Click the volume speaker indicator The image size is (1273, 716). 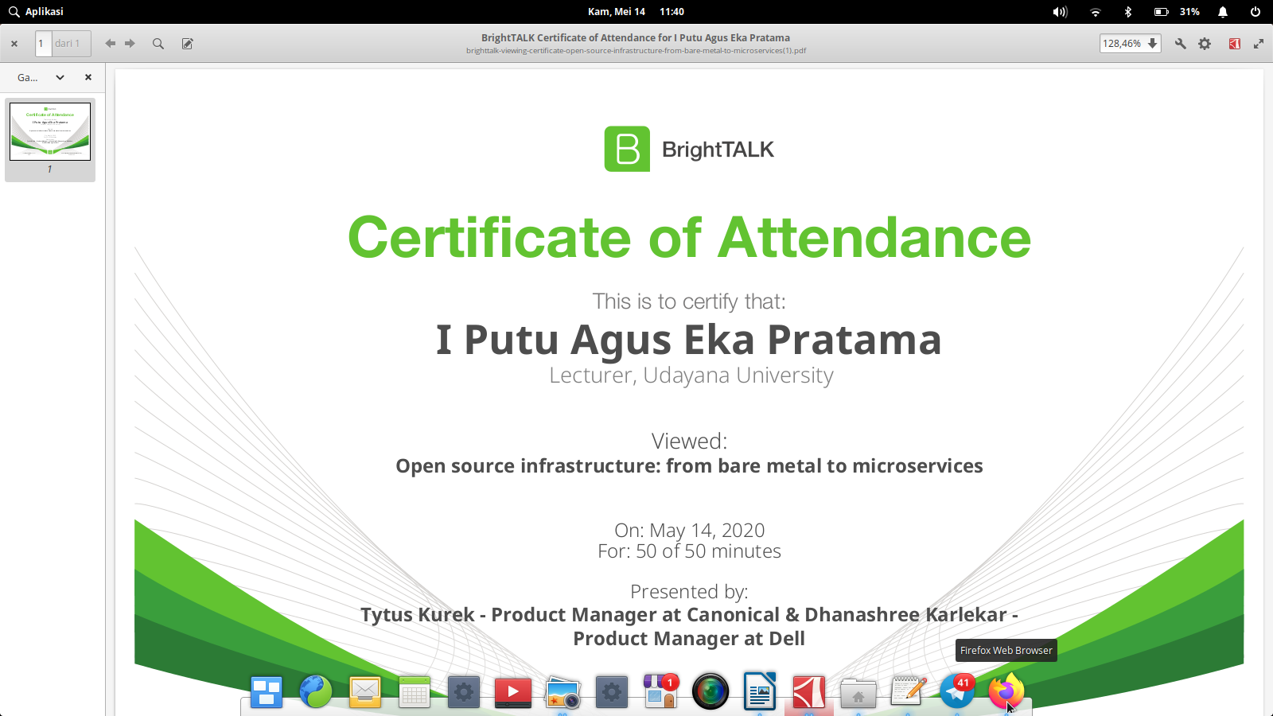(x=1060, y=12)
